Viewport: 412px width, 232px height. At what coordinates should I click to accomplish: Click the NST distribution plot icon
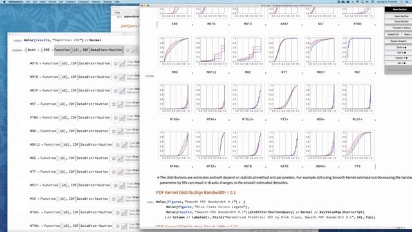(x=120, y=104)
